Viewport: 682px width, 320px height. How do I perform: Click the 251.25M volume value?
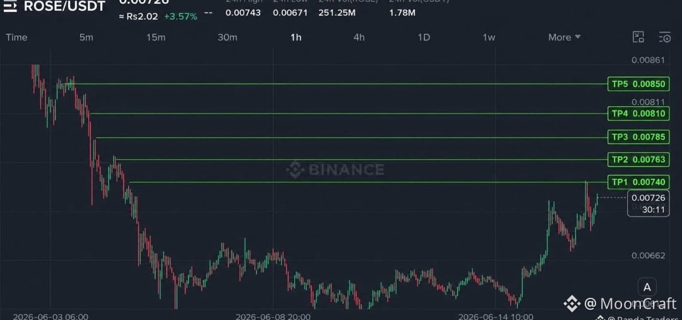pyautogui.click(x=337, y=13)
